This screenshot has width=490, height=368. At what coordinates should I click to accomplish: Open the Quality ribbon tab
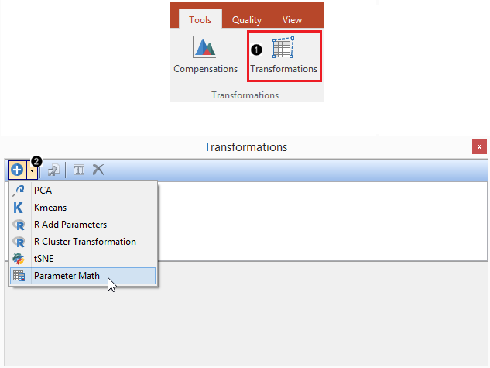click(247, 20)
